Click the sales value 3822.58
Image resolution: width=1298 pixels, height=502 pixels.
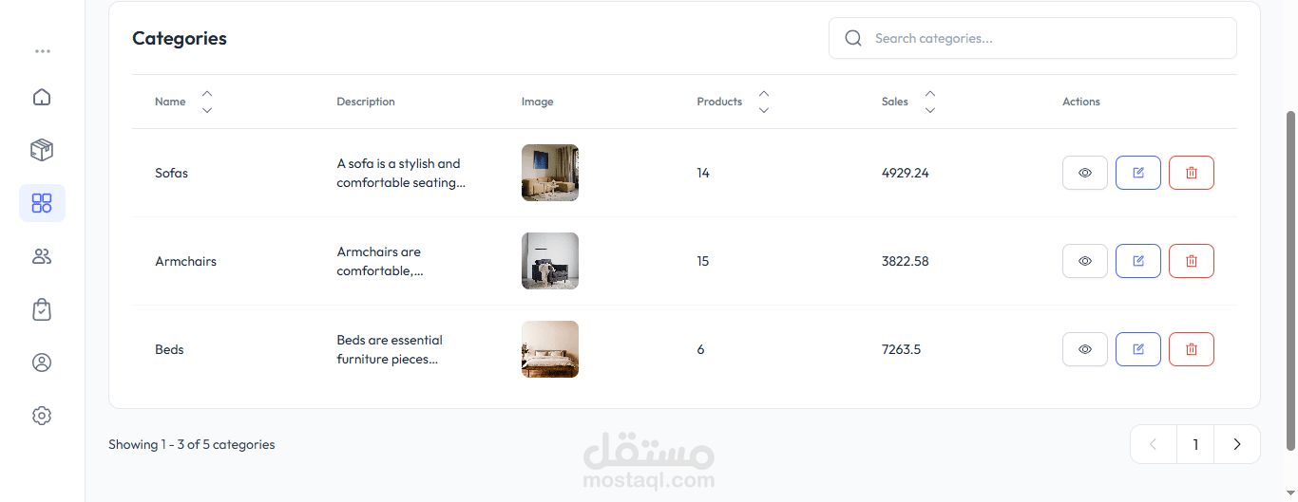tap(906, 261)
